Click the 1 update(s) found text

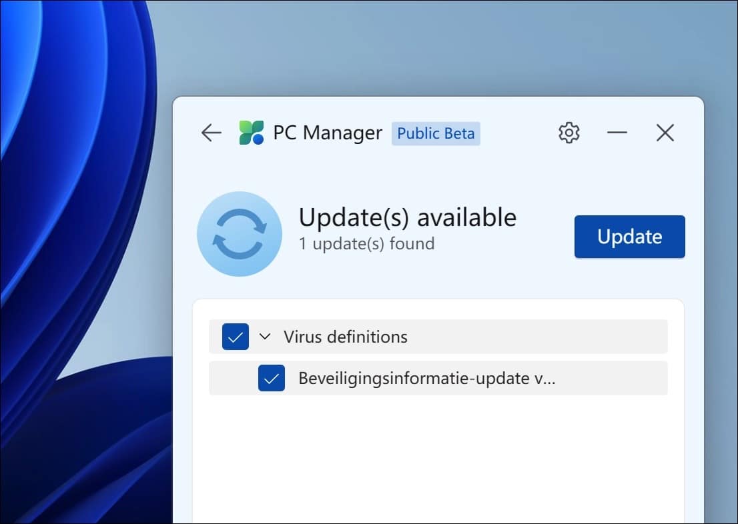point(368,244)
